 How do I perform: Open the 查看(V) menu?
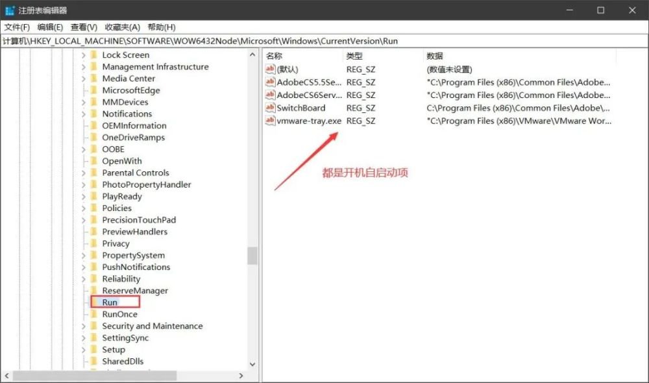coord(84,27)
